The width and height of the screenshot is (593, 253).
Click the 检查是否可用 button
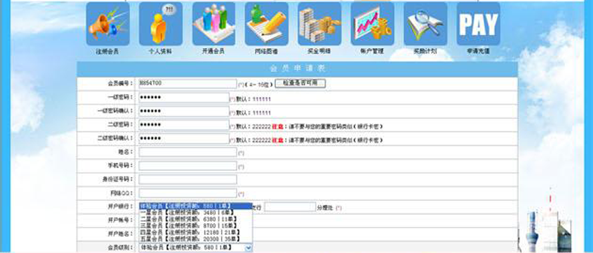[300, 83]
